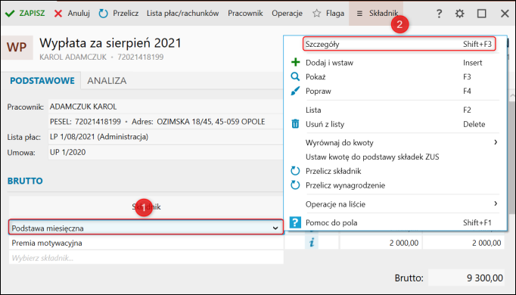The height and width of the screenshot is (295, 516).
Task: Open help with the question mark icon
Action: [439, 14]
